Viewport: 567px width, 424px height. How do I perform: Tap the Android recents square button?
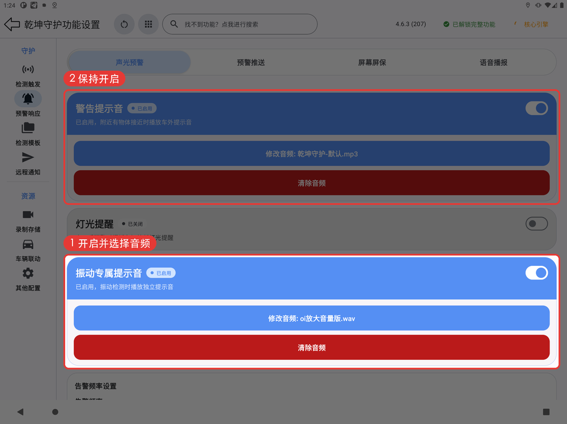pos(546,412)
